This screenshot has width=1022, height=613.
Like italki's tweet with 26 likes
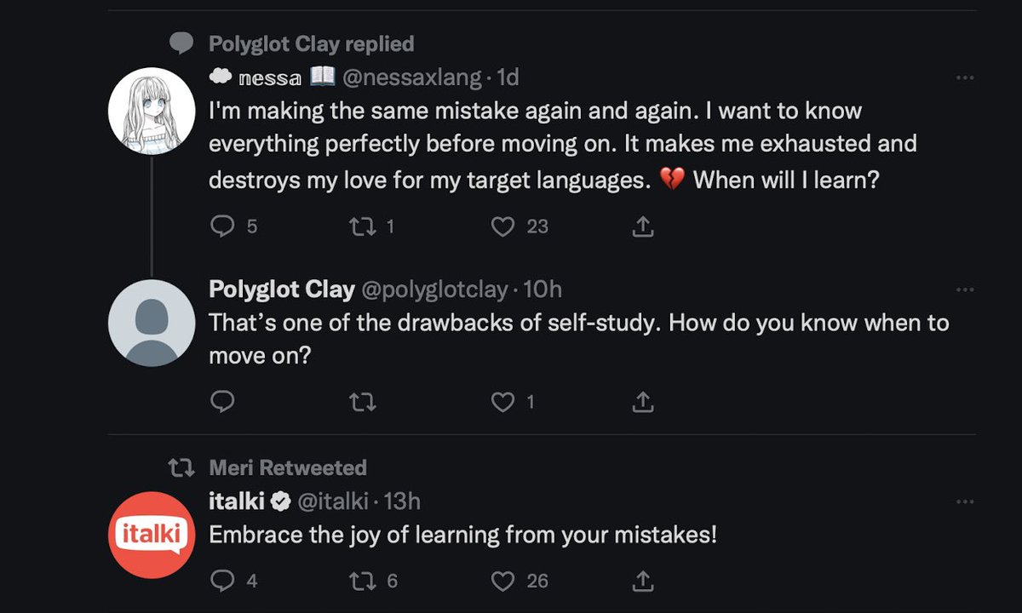coord(503,581)
